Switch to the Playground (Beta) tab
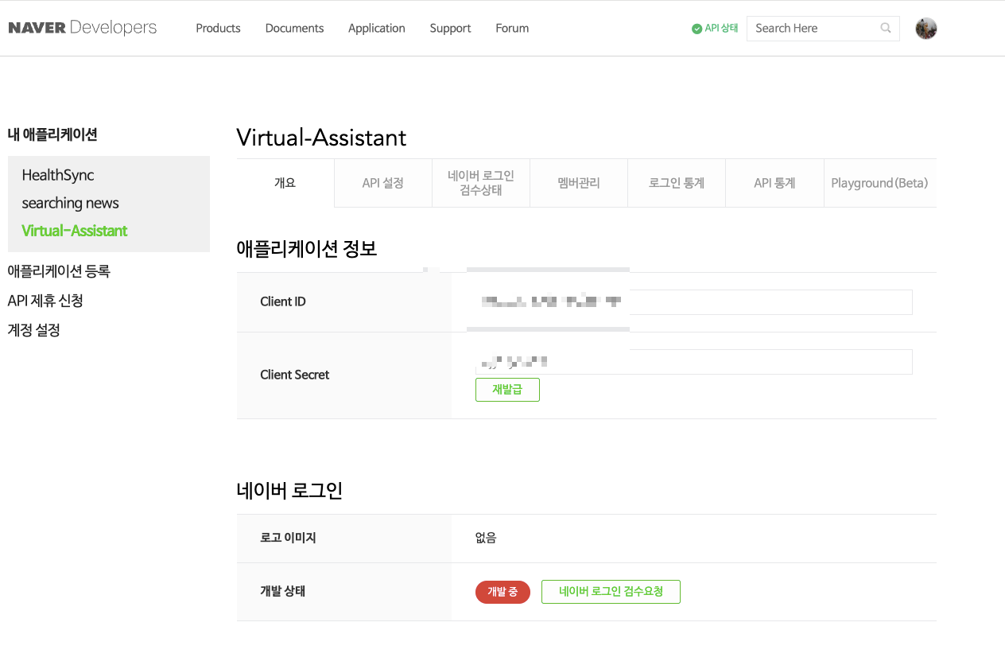The image size is (1005, 665). tap(880, 183)
